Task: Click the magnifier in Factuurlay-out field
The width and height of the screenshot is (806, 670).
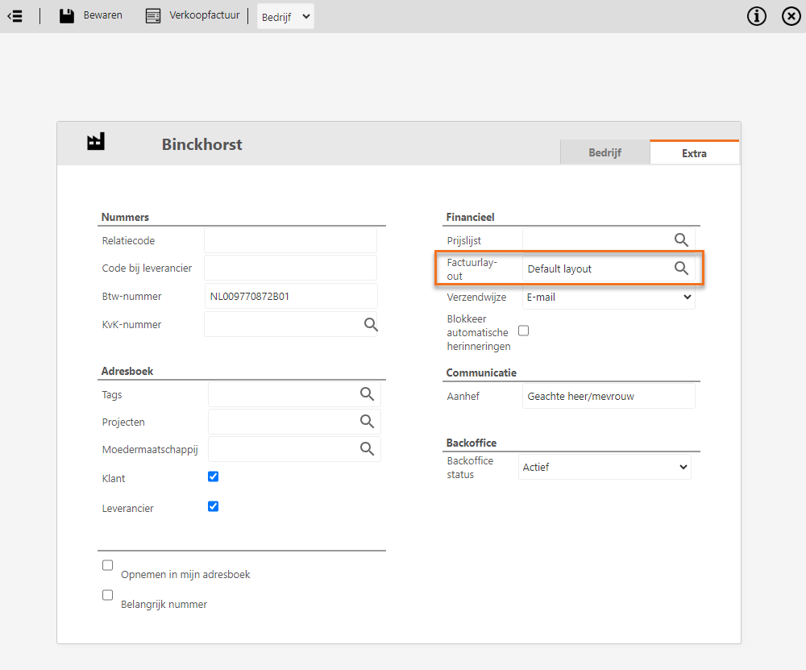Action: click(681, 268)
